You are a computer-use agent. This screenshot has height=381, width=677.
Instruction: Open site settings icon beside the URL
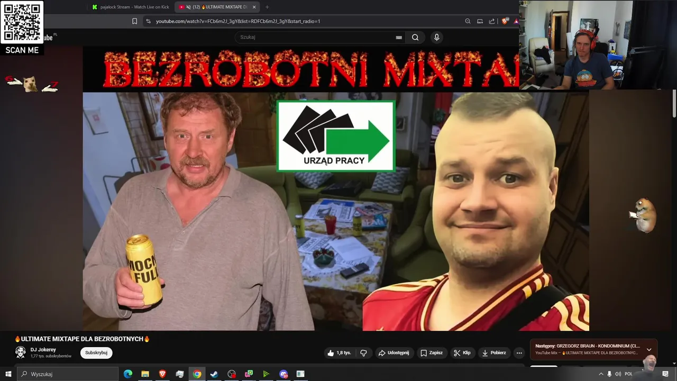148,21
